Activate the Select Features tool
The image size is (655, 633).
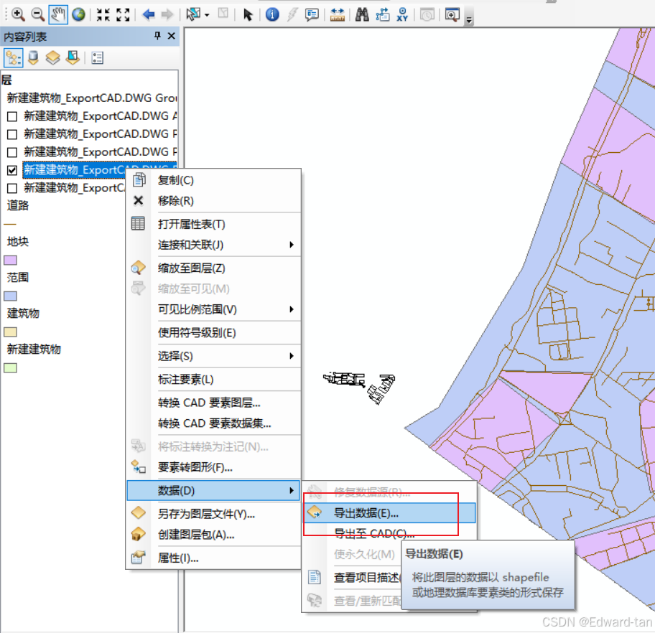193,14
